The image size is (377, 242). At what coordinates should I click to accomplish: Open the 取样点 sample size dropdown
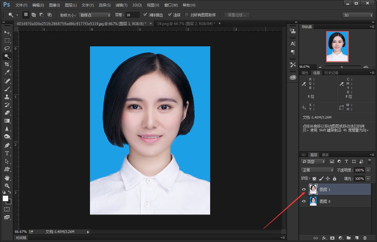(95, 15)
